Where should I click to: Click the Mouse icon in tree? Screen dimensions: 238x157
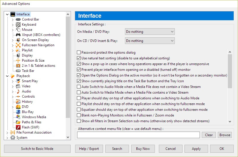pos(18,30)
